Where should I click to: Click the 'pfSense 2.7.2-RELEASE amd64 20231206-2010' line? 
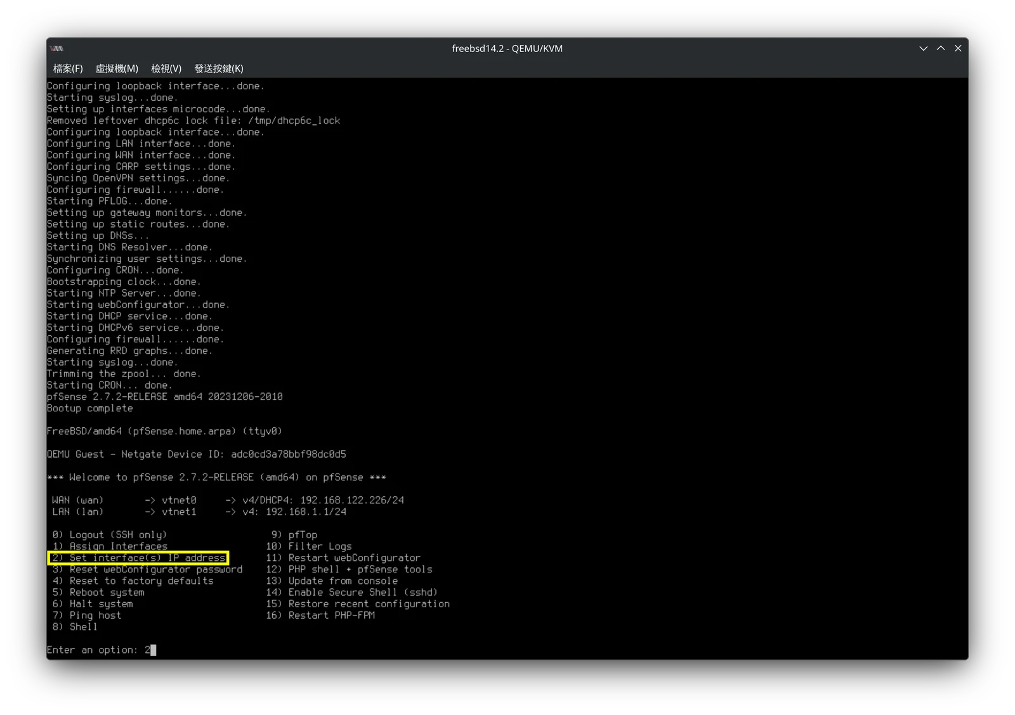pyautogui.click(x=165, y=397)
